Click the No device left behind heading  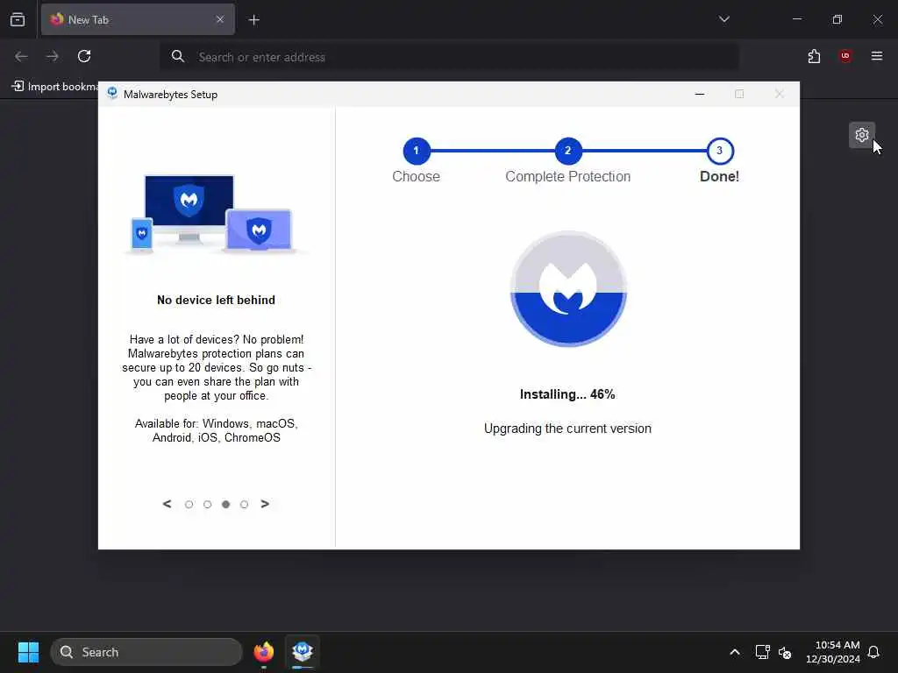tap(216, 300)
